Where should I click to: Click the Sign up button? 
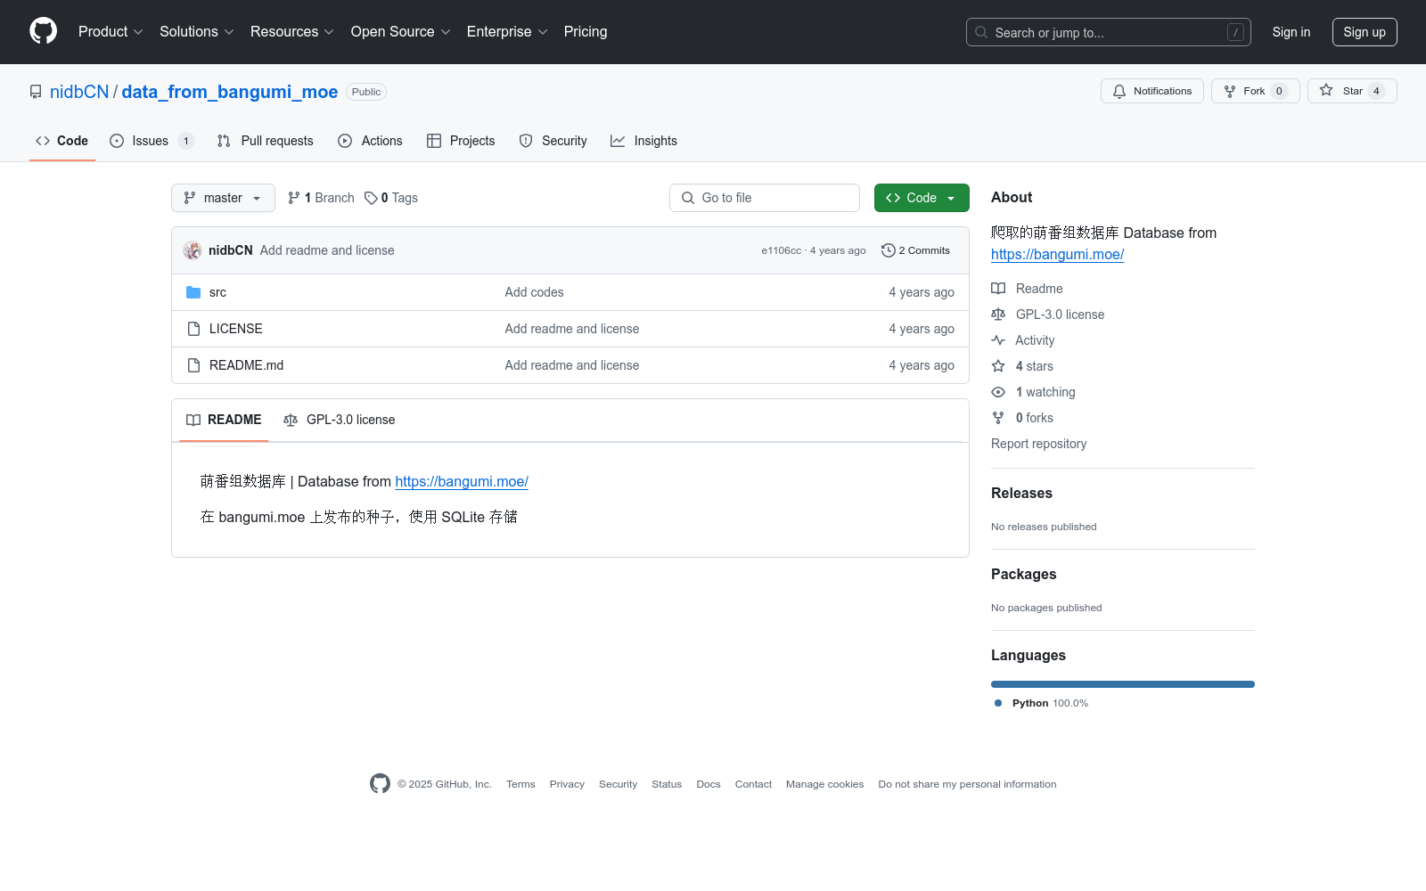click(x=1365, y=32)
